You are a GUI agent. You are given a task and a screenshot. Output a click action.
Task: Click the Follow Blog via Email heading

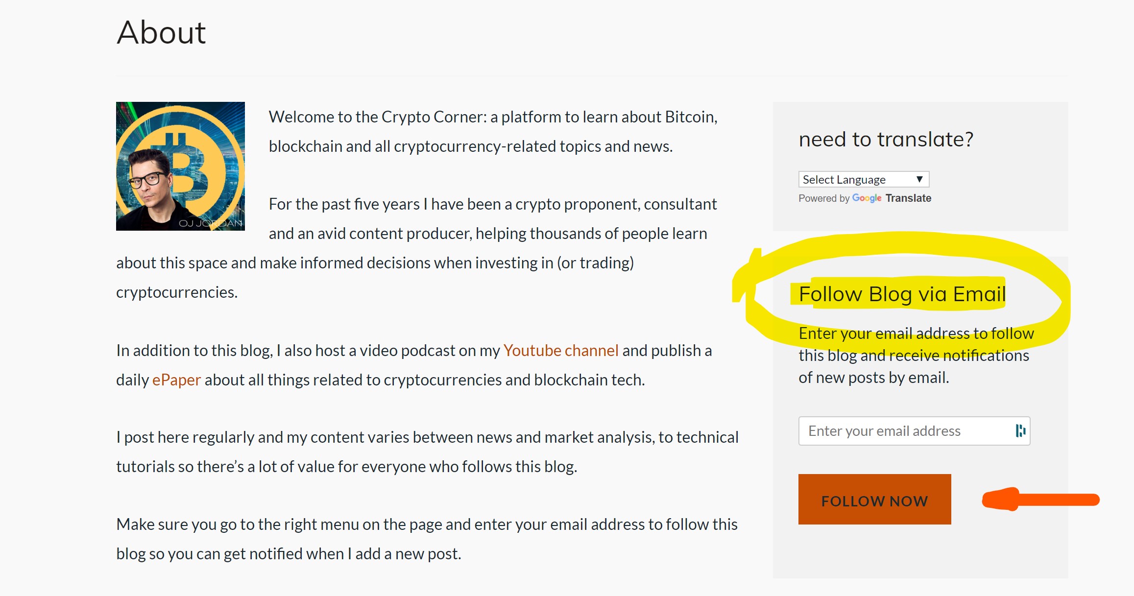(902, 294)
